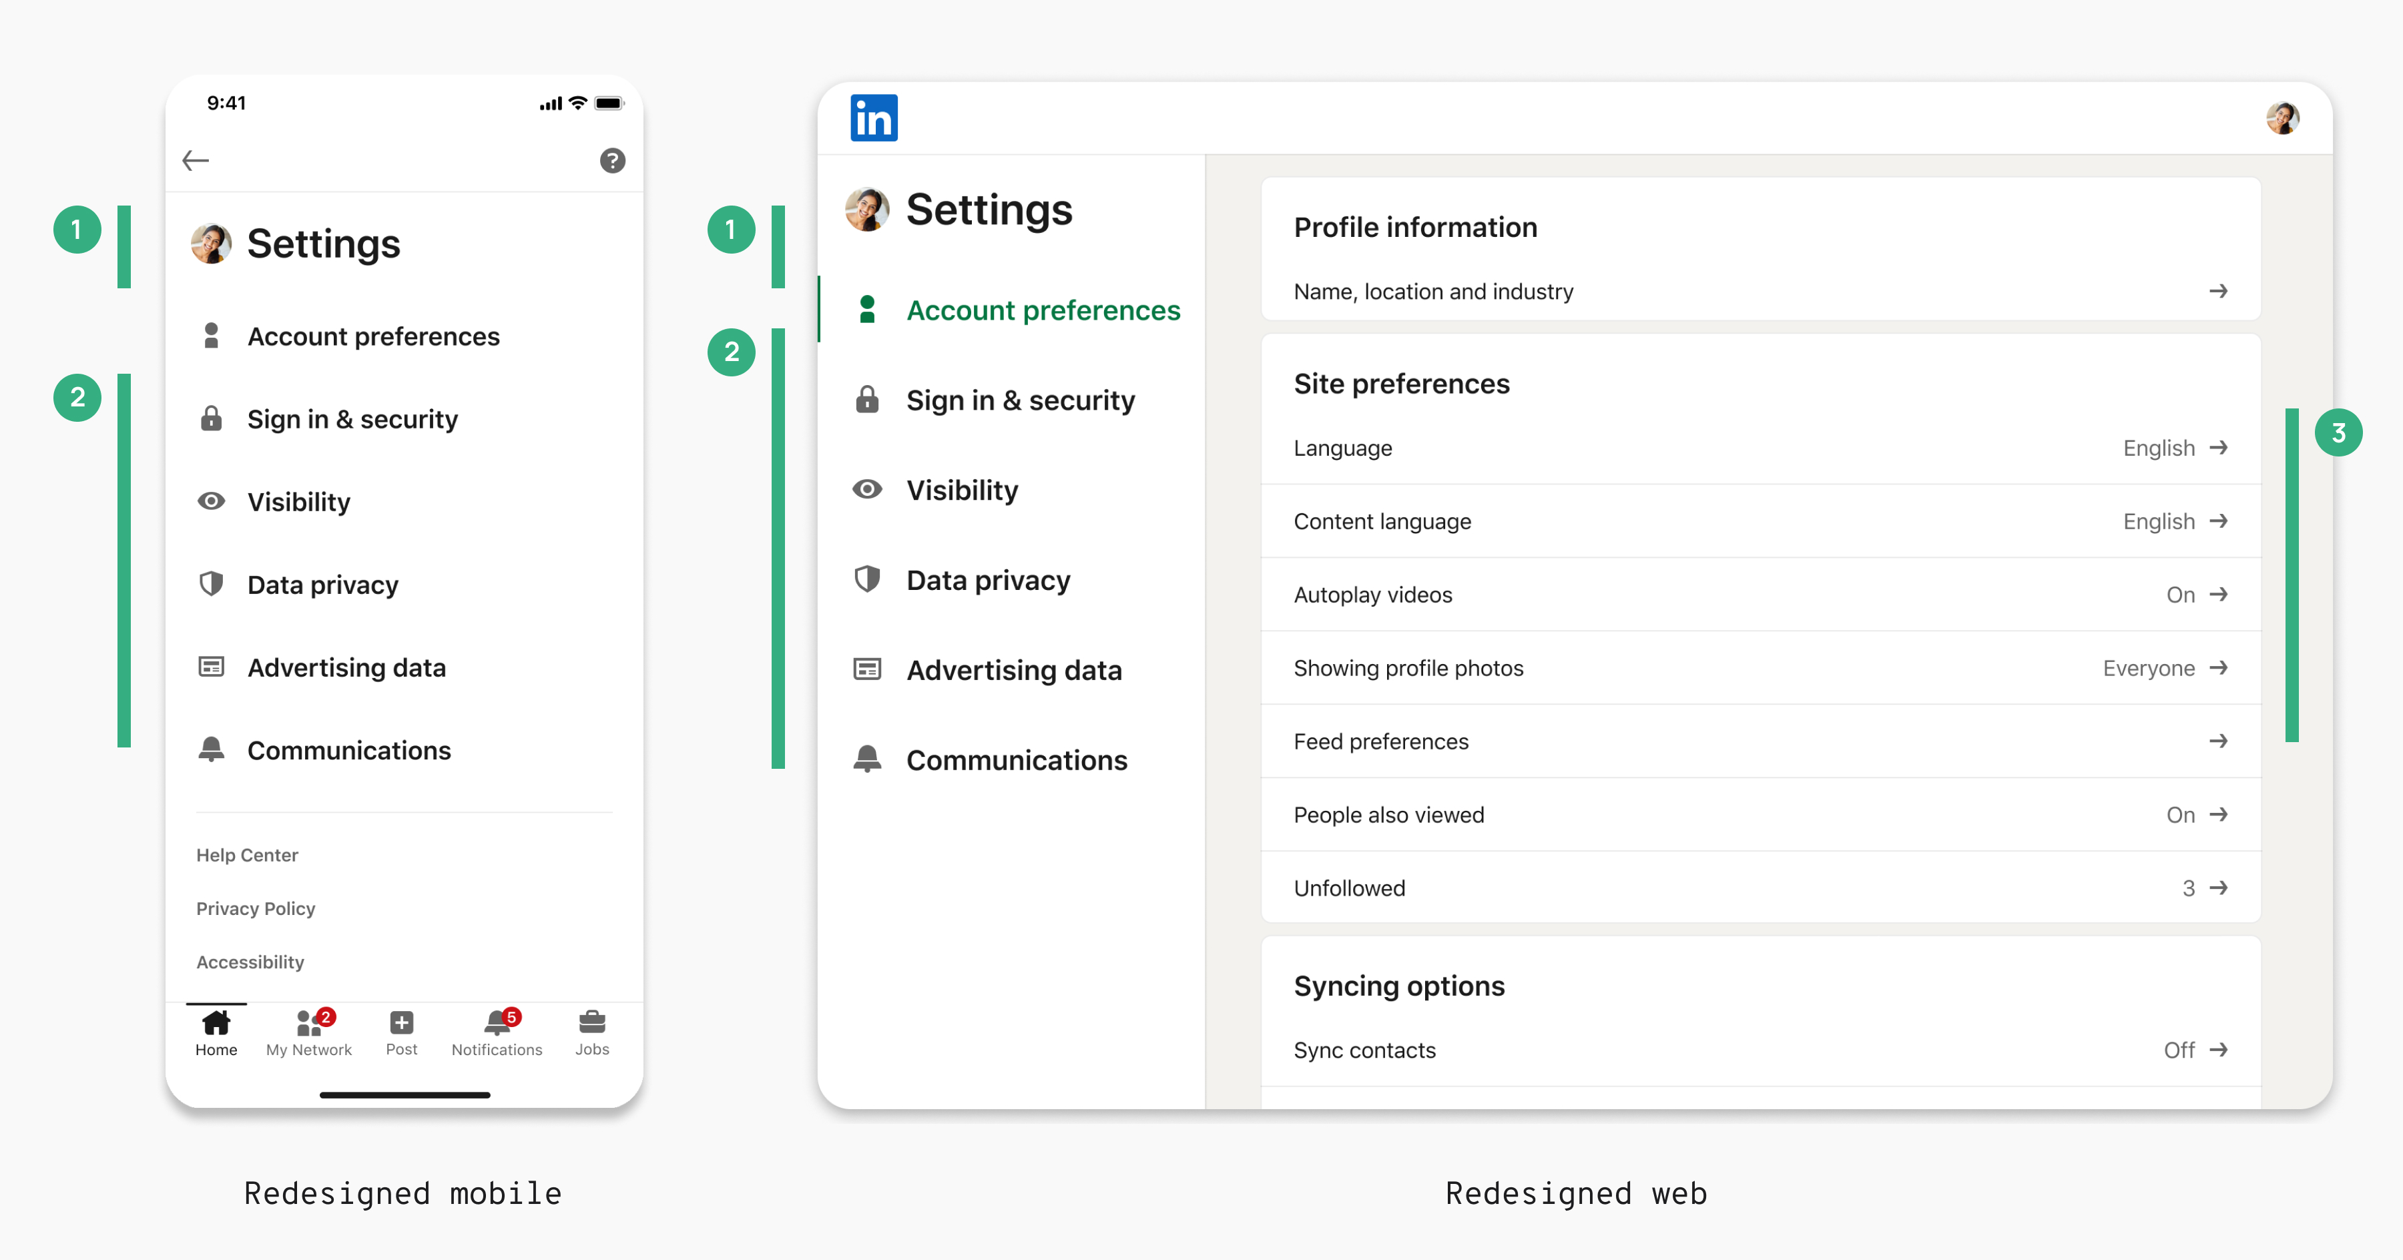Open help question mark icon on mobile
Viewport: 2403px width, 1260px height.
click(612, 160)
